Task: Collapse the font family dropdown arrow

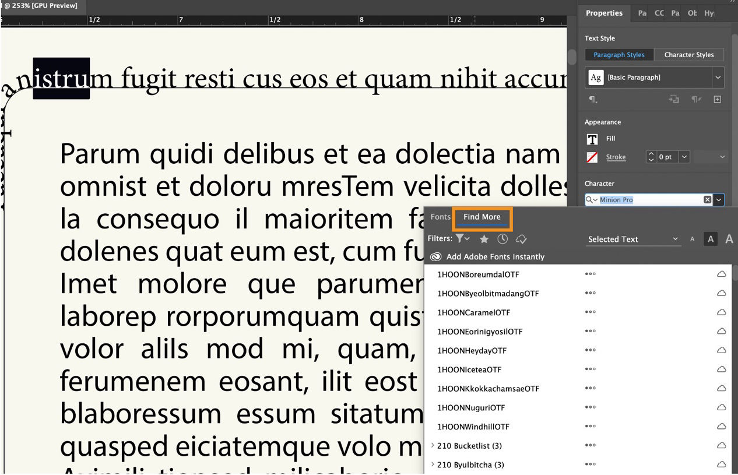Action: (719, 200)
